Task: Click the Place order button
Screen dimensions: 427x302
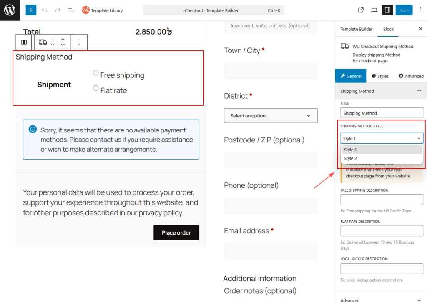Action: 176,232
